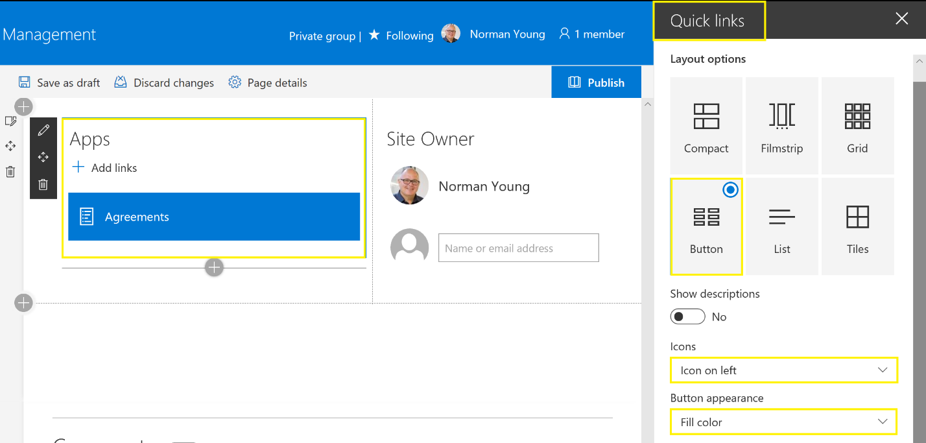Click the delete section trash icon

coord(10,172)
